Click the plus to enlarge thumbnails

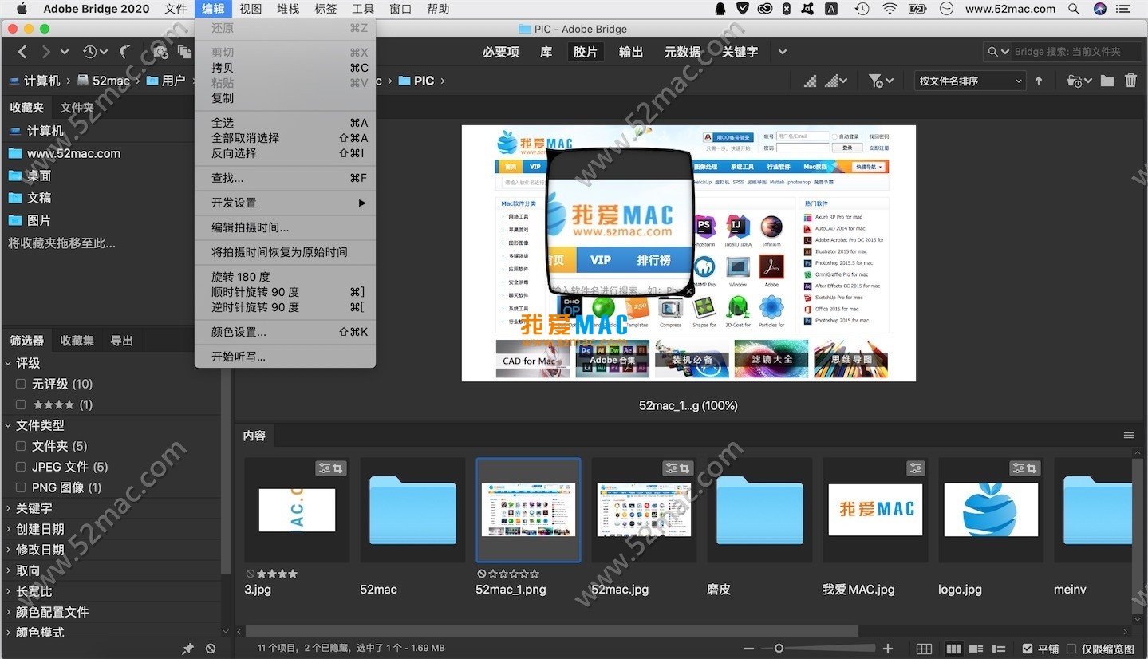[x=888, y=649]
